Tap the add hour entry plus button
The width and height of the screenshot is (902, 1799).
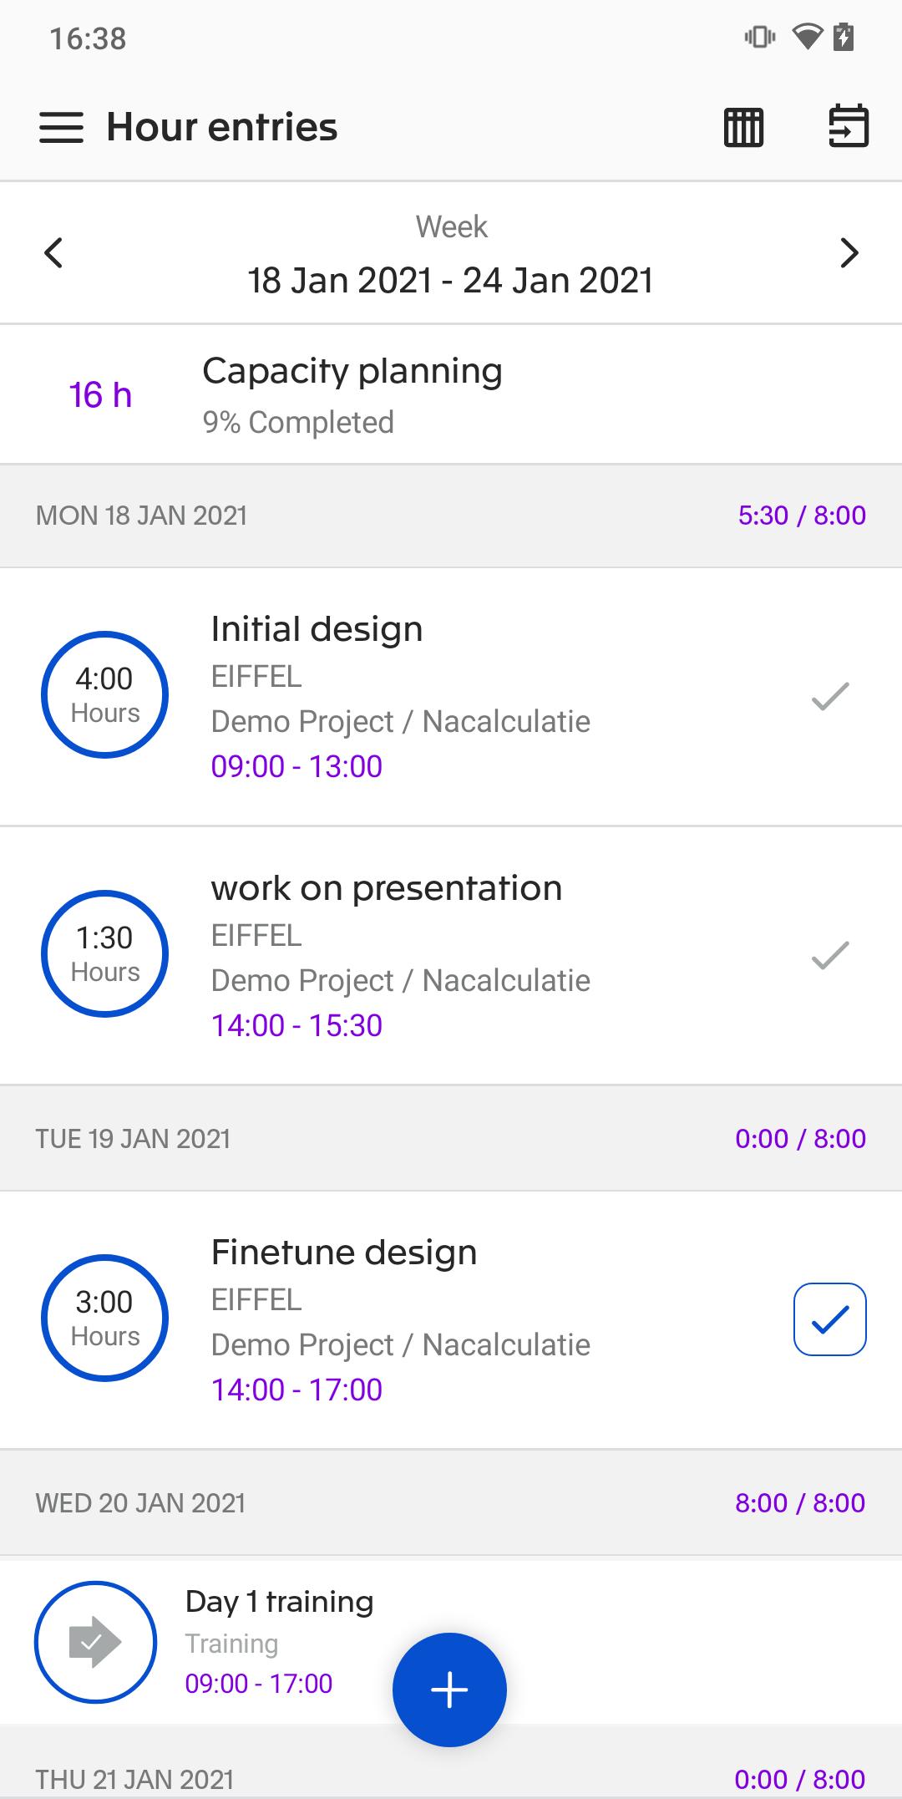click(449, 1689)
